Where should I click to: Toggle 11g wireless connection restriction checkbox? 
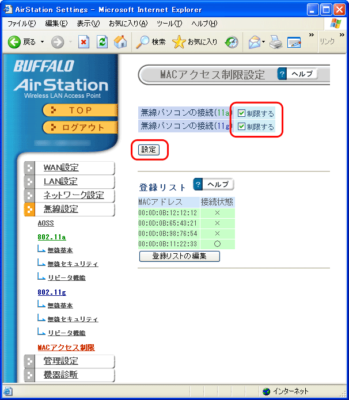pos(241,127)
